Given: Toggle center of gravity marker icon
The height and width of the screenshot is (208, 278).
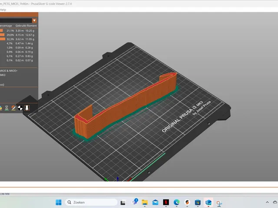Looking at the screenshot, I should [20, 108].
